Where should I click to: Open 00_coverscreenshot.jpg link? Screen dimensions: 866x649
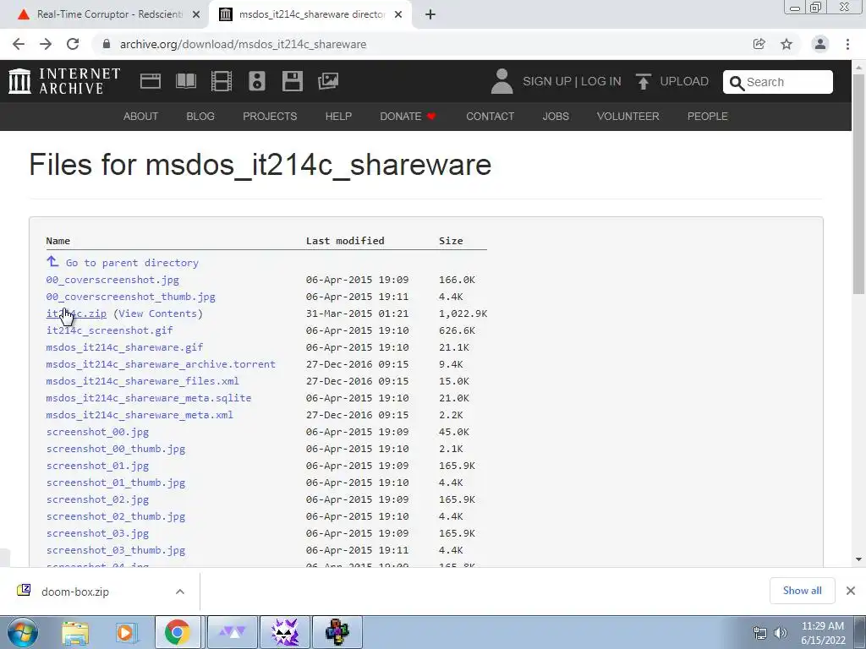(112, 280)
